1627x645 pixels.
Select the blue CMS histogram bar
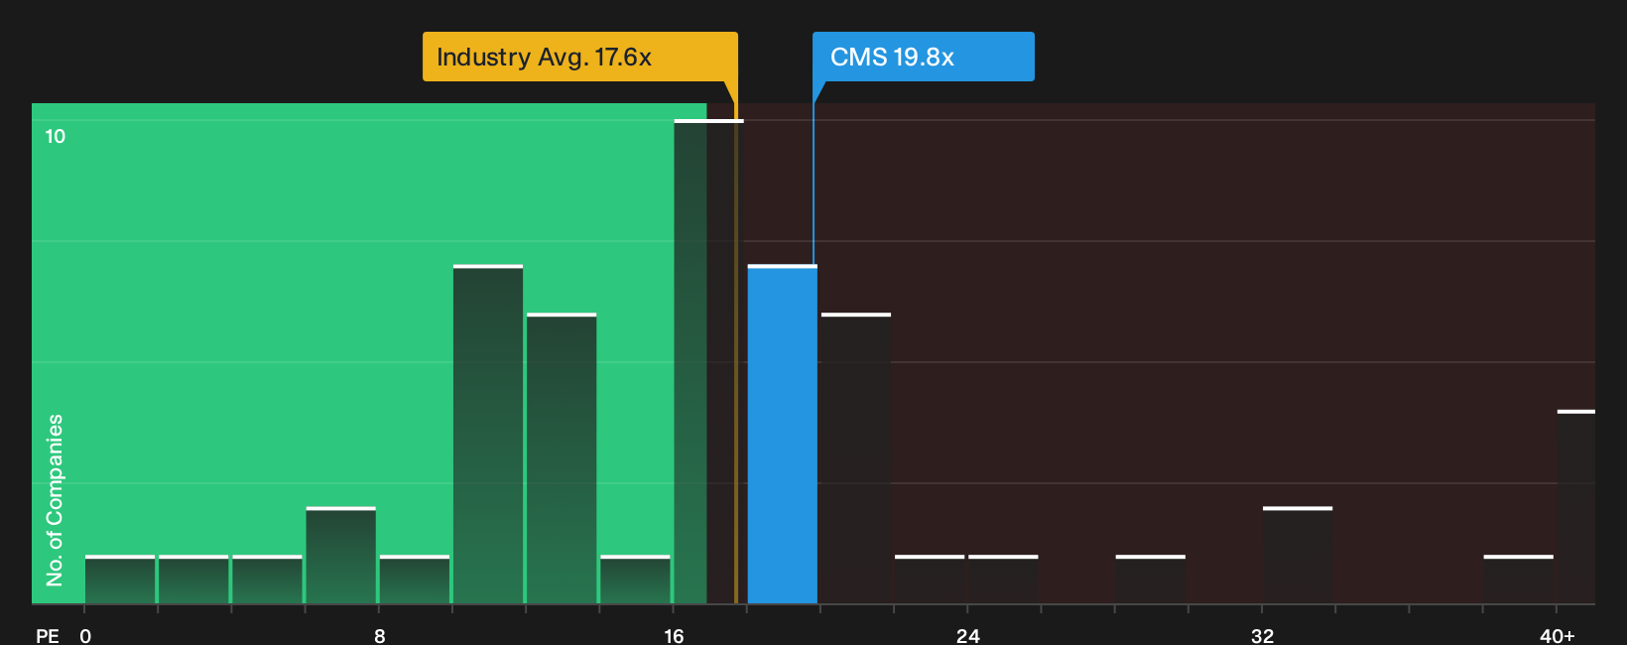pos(783,435)
